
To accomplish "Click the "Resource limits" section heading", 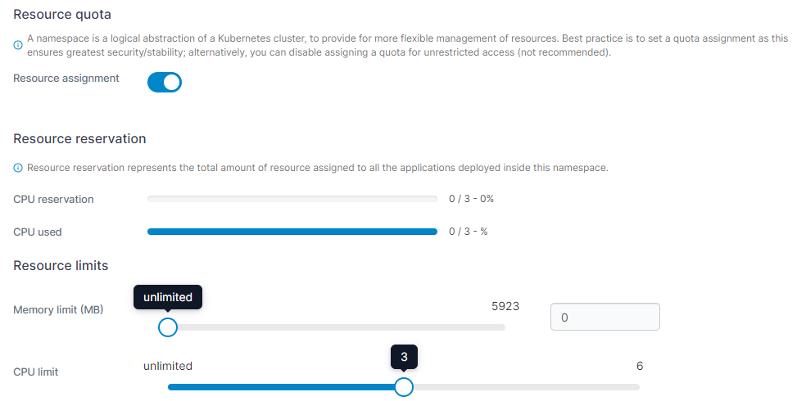I will point(61,265).
